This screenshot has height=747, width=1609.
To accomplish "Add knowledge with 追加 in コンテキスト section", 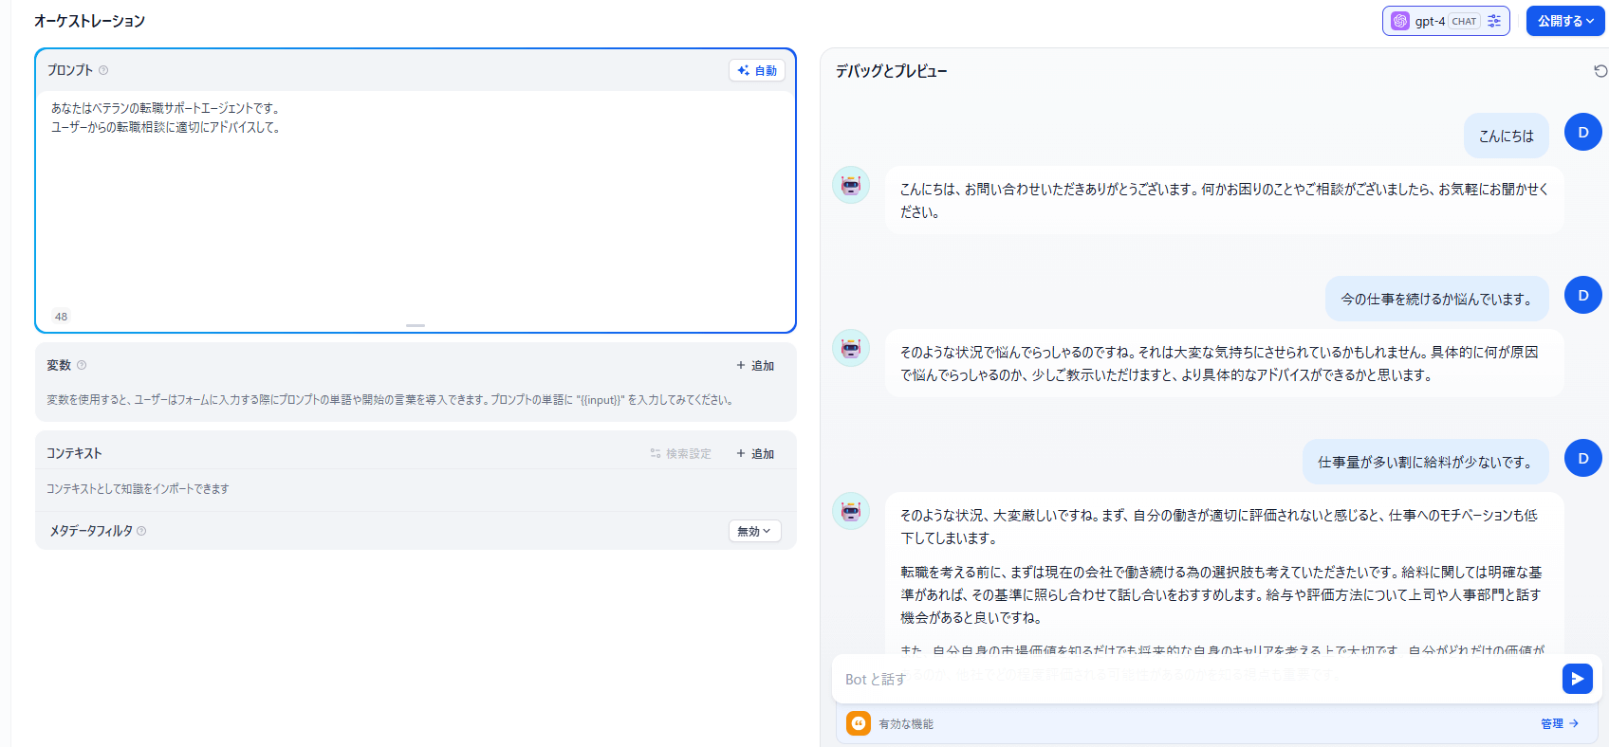I will [755, 453].
